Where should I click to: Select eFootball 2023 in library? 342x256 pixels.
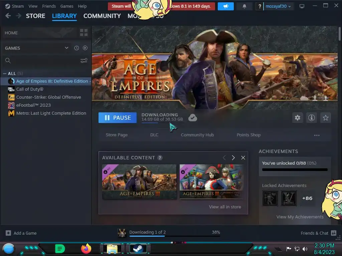pyautogui.click(x=46, y=105)
